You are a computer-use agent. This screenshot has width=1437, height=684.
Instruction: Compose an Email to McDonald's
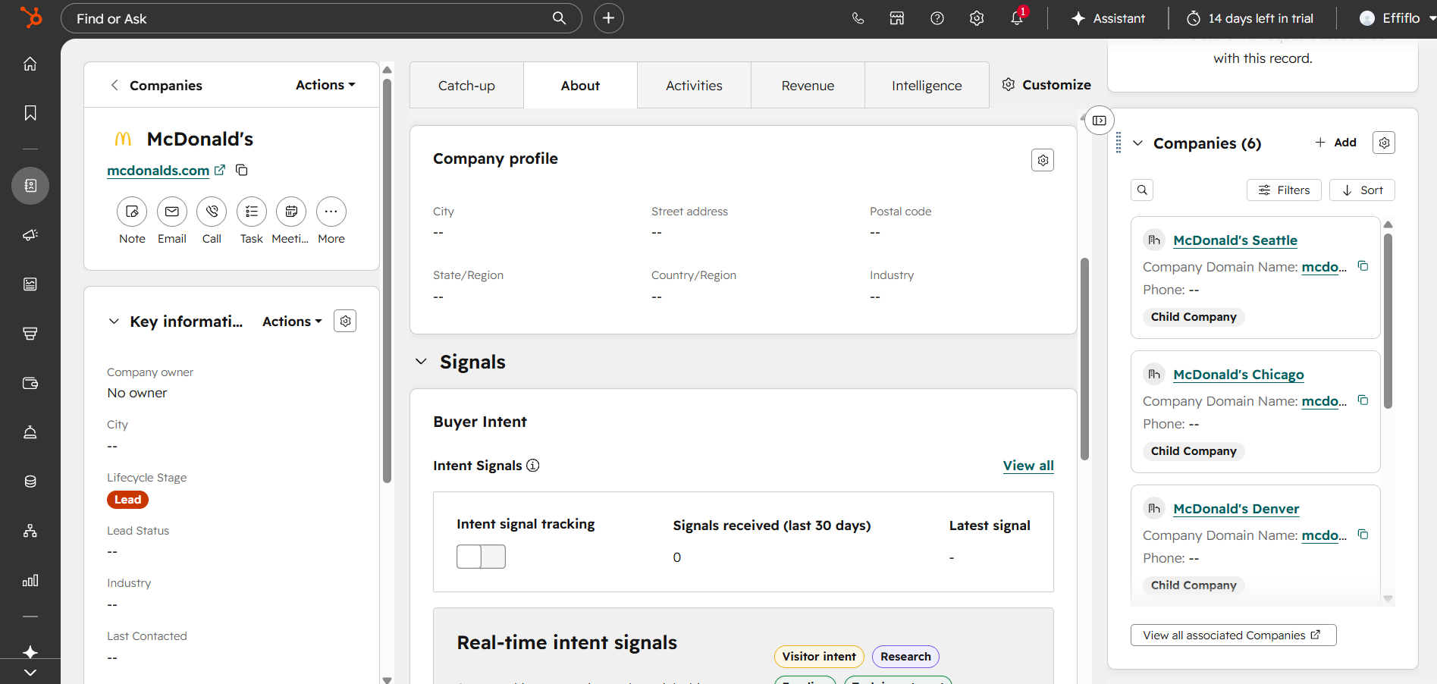coord(172,212)
